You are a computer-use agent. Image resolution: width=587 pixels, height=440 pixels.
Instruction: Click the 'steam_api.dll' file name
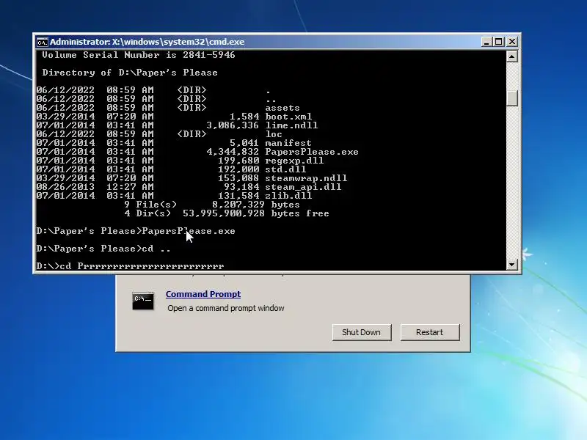tap(303, 187)
